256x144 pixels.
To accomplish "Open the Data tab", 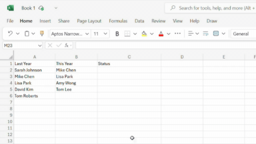I will pyautogui.click(x=139, y=21).
